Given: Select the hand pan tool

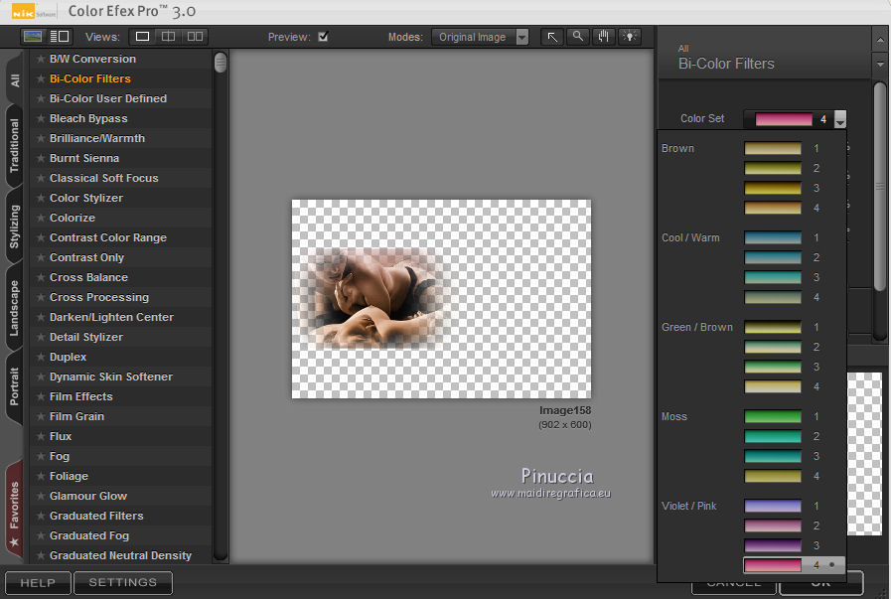Looking at the screenshot, I should click(x=604, y=37).
